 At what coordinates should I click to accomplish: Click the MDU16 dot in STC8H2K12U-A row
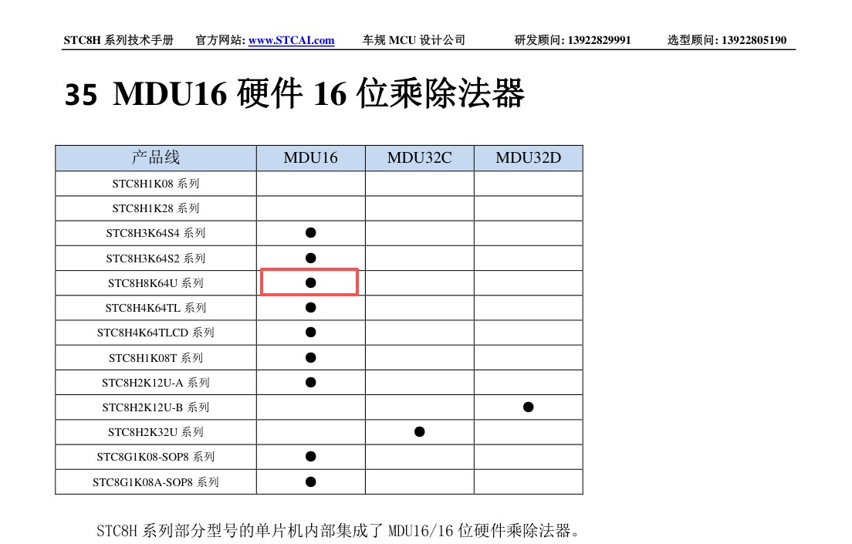coord(311,382)
